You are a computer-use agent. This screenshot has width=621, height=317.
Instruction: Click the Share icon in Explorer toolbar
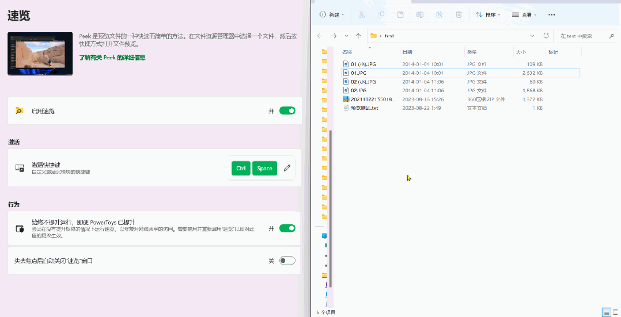[439, 14]
